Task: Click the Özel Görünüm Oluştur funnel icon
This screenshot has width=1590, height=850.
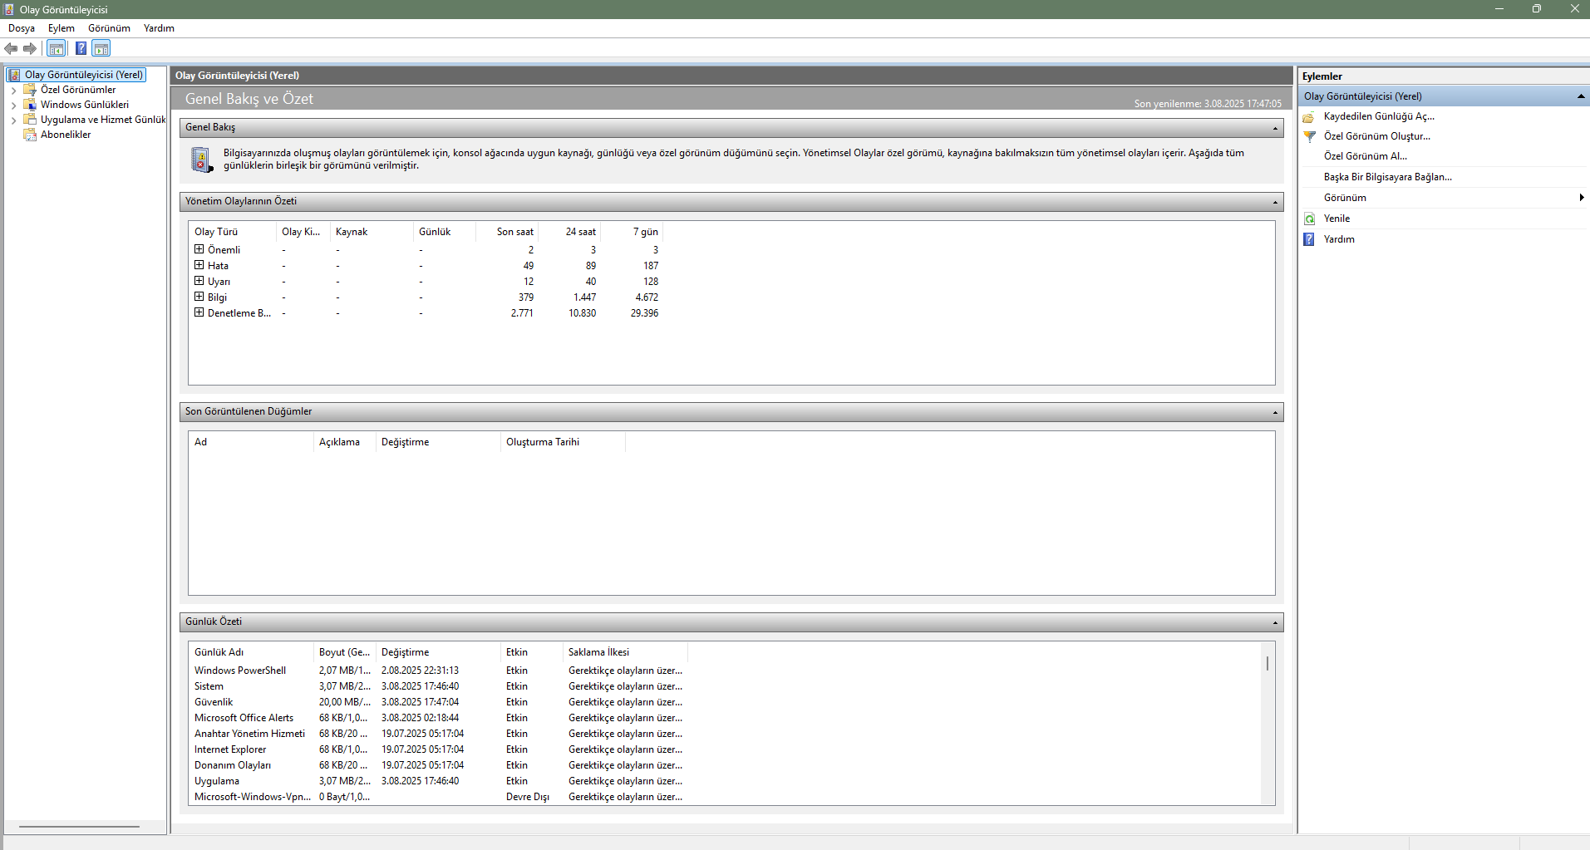Action: coord(1309,136)
